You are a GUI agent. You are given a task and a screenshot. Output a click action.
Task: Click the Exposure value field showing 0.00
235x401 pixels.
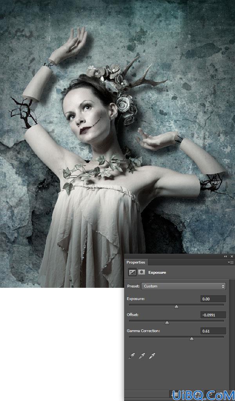point(213,299)
